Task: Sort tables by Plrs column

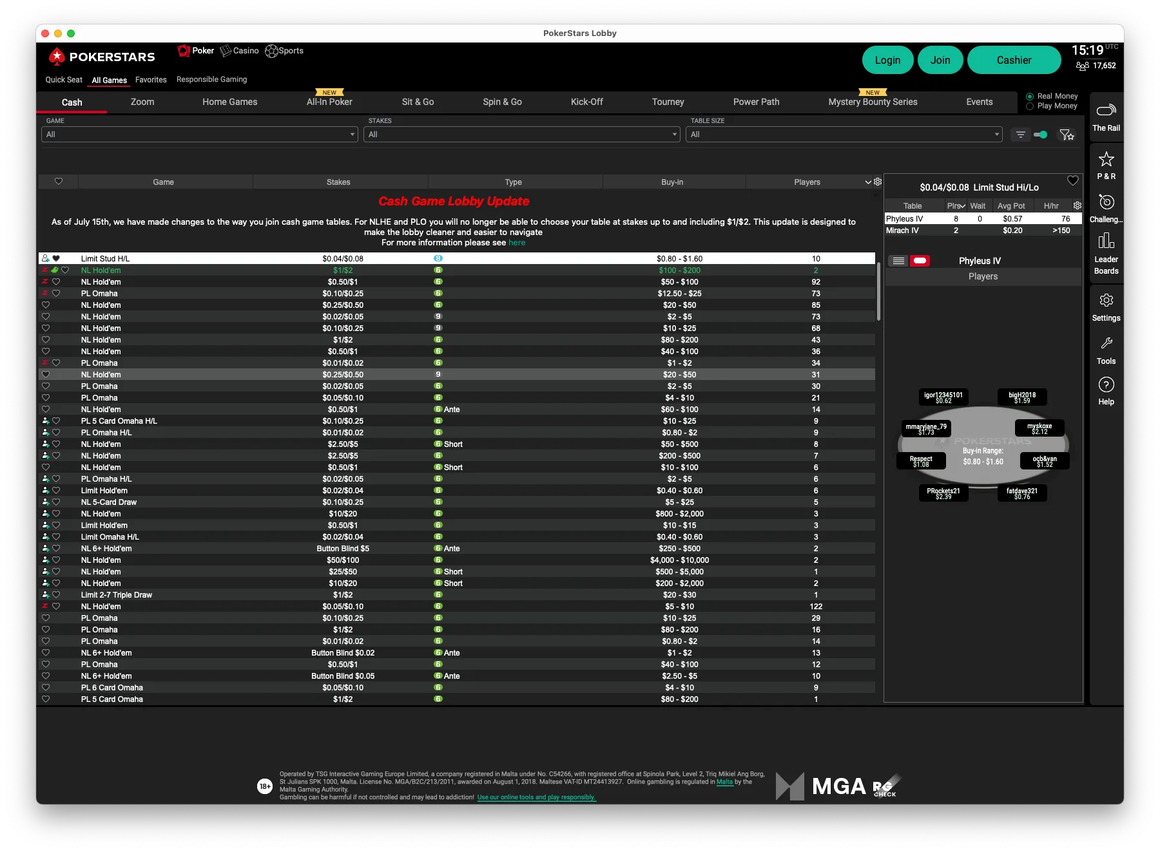Action: 956,206
